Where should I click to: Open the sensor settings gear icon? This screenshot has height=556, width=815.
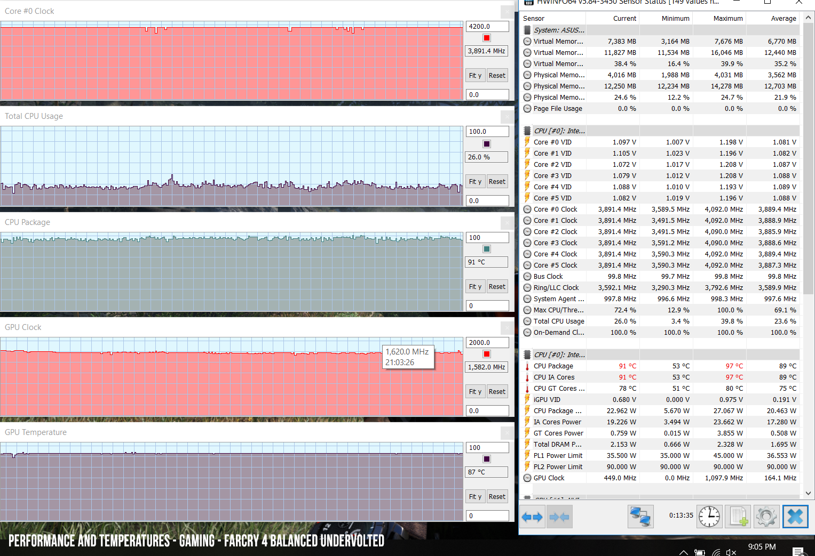point(766,517)
